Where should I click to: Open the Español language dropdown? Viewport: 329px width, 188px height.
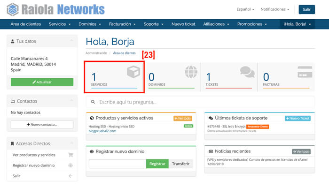tap(245, 9)
